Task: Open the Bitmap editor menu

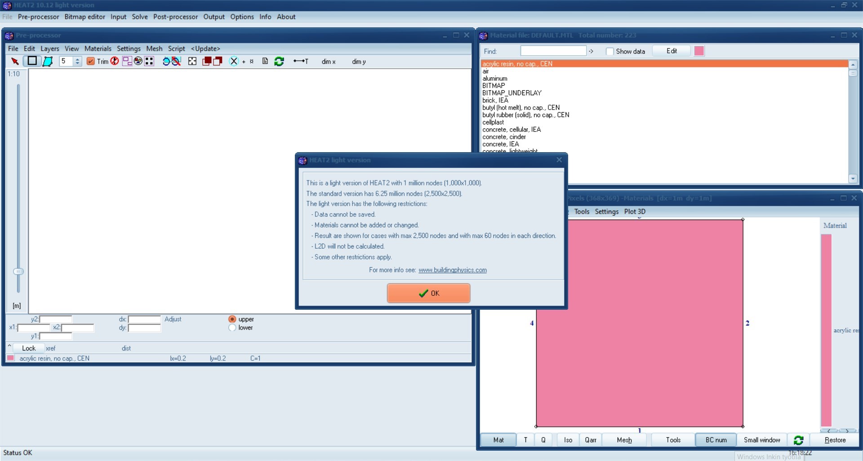Action: [x=85, y=17]
